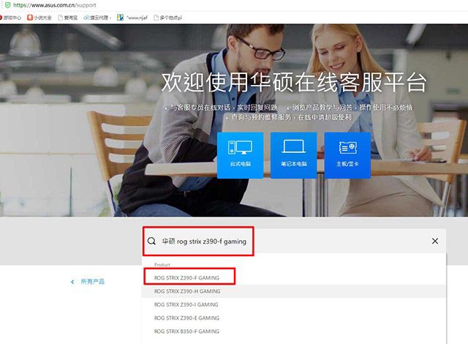Choose ROG STRIX Z390-H GAMING suggestion
Image resolution: width=468 pixels, height=344 pixels.
[x=294, y=291]
